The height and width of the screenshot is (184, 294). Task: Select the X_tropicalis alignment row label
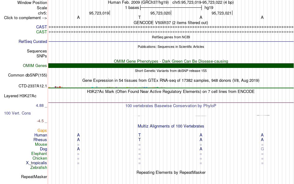(x=37, y=163)
